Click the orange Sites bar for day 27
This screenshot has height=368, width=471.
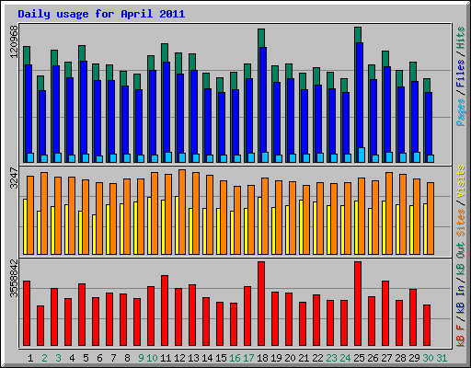pos(389,213)
